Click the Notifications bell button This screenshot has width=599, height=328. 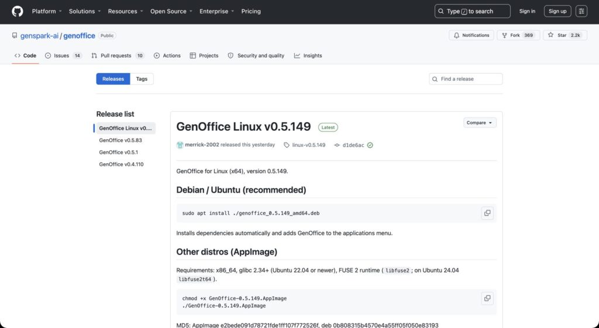(x=471, y=35)
